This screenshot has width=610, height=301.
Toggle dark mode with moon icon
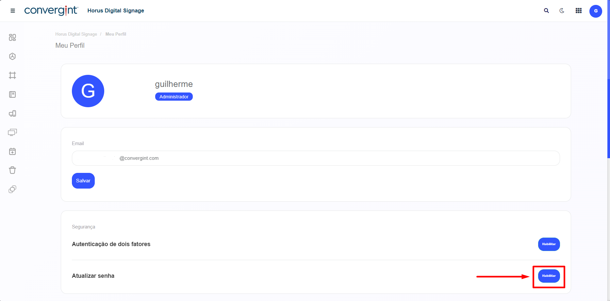[562, 11]
